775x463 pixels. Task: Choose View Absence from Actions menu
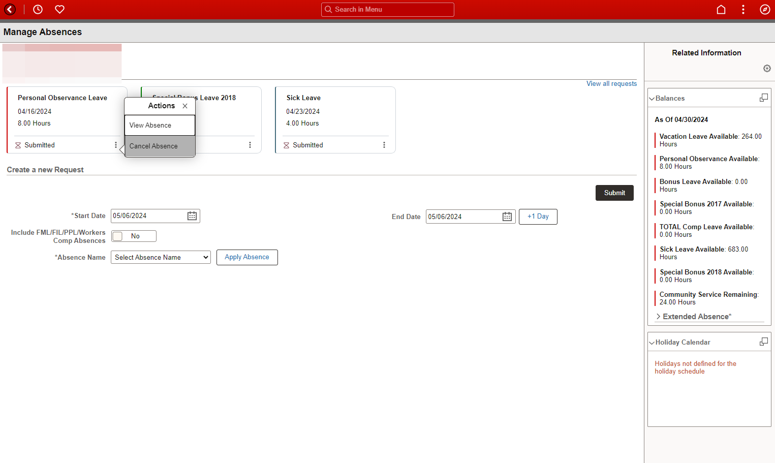point(160,125)
